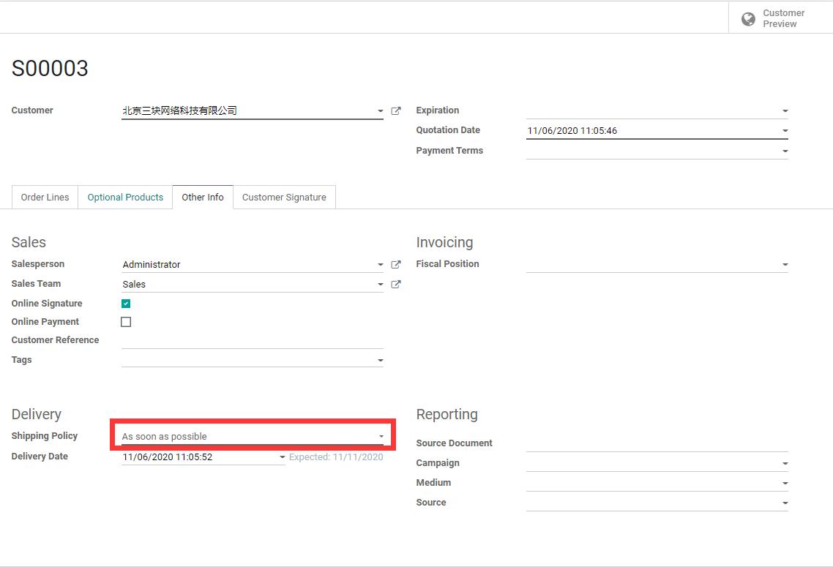Open Customer external link icon
This screenshot has width=833, height=567.
tap(396, 111)
